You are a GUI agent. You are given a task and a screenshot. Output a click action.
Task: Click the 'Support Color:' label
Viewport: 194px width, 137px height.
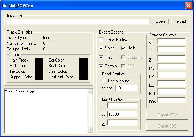(21, 77)
